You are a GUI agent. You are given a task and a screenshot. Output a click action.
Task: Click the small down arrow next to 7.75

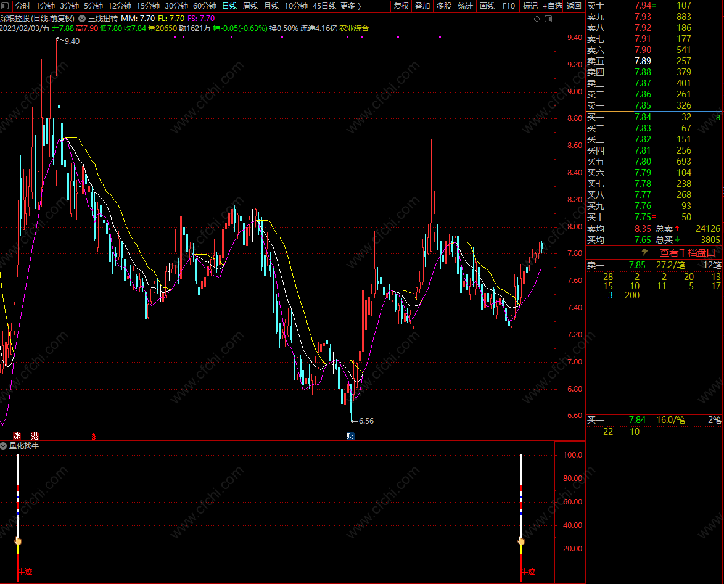point(654,217)
